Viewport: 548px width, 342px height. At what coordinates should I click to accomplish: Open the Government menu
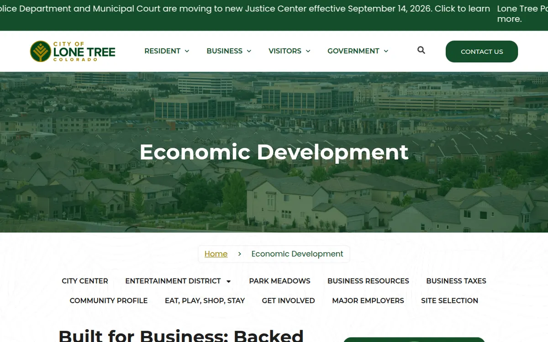353,51
